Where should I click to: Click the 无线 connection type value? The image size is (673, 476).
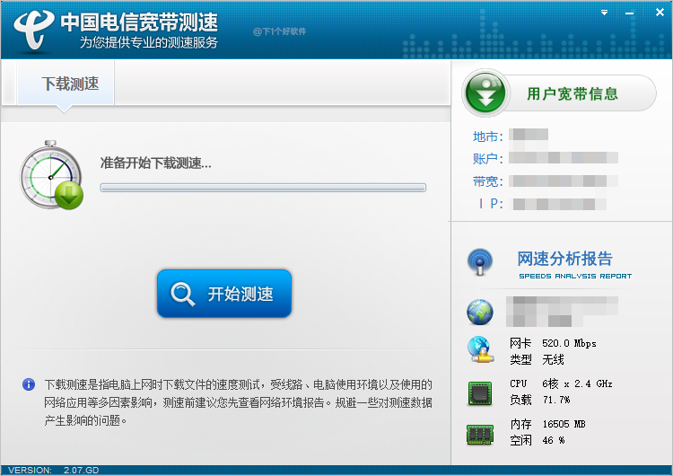553,359
